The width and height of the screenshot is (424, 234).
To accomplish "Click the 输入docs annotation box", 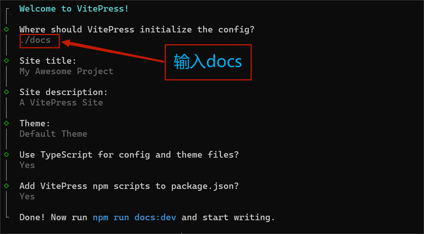I will click(x=208, y=62).
